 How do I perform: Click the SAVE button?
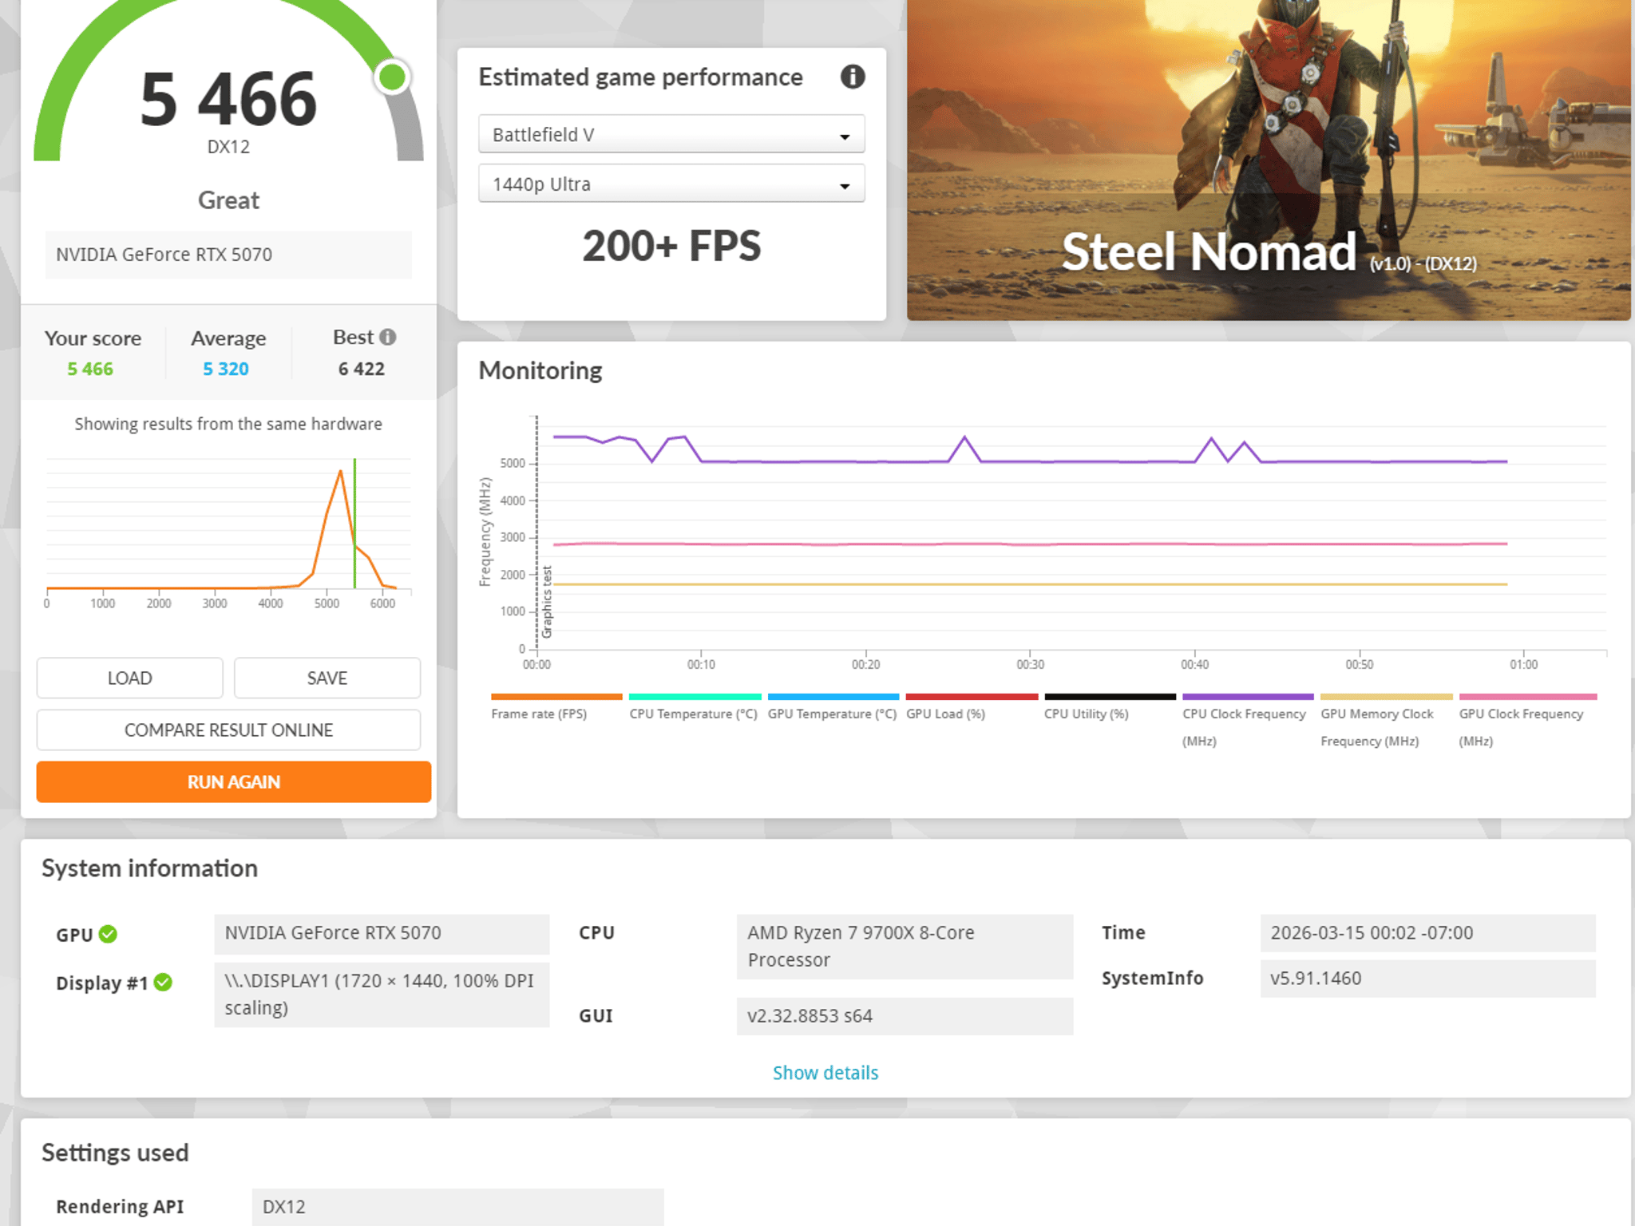point(327,678)
